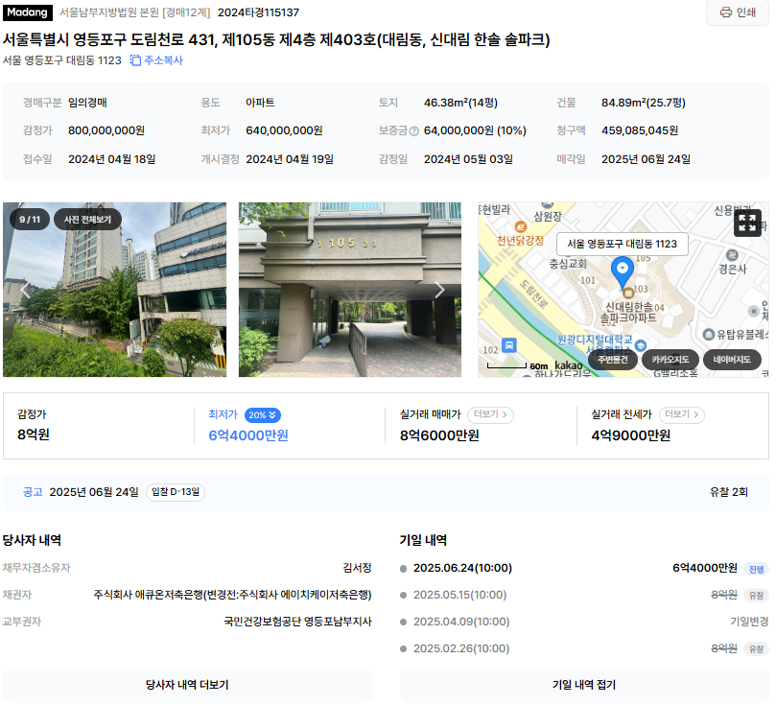Screen dimensions: 776x706
Task: Click the 주소복사 copy address link
Action: 158,60
